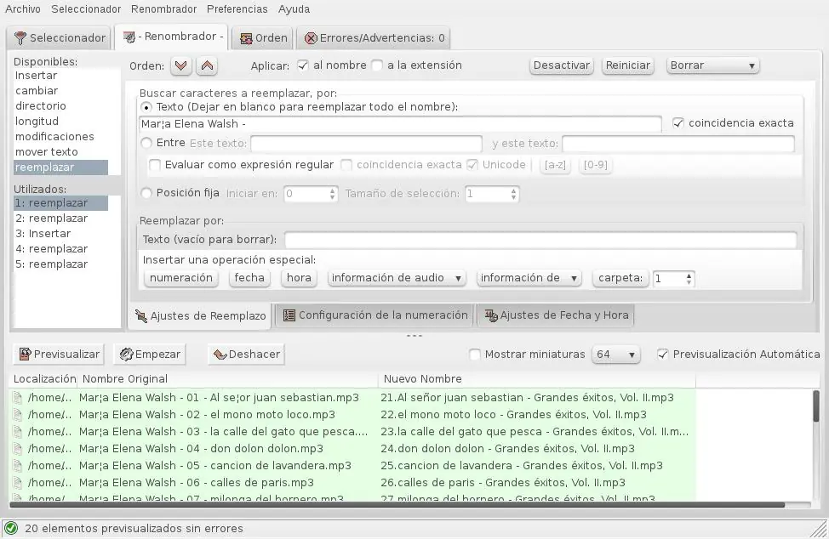Open Configuración de la numeración tab
Screen dimensions: 829x539
[375, 315]
